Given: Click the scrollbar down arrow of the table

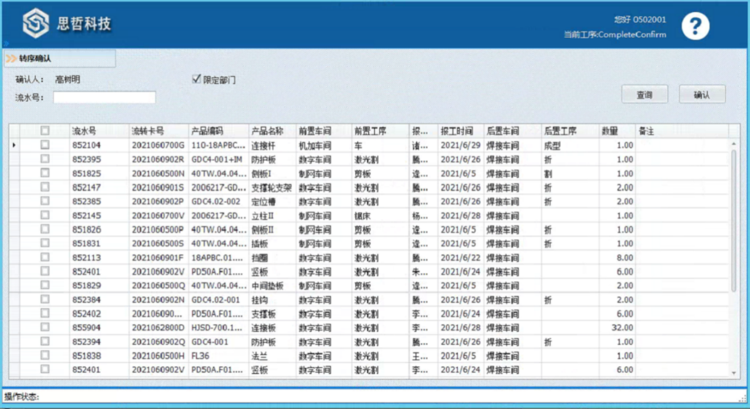Looking at the screenshot, I should coord(734,372).
